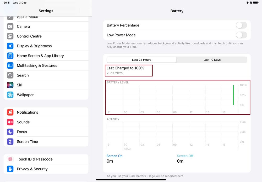This screenshot has width=262, height=182.
Task: Tap the Search magnifier icon
Action: point(10,75)
